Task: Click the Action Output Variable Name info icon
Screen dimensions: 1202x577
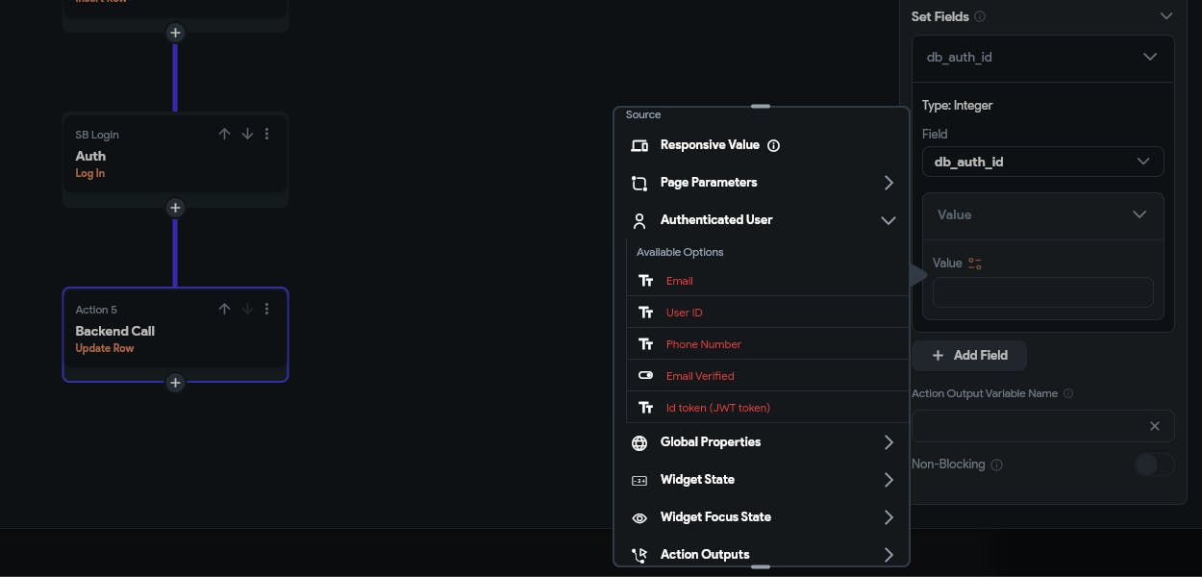Action: pyautogui.click(x=1068, y=393)
